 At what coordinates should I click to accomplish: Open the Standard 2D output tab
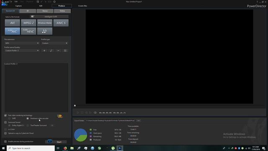10,11
